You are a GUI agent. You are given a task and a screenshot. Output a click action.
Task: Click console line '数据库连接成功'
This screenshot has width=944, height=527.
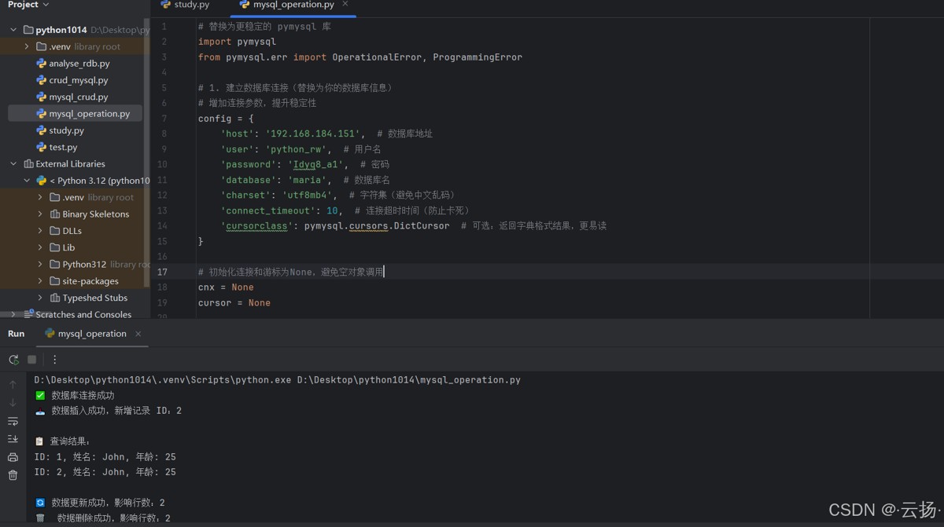click(83, 395)
